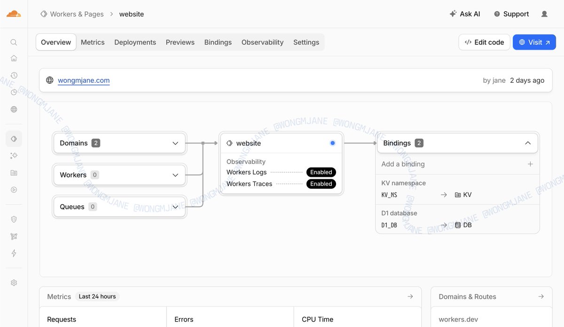The height and width of the screenshot is (327, 564).
Task: Open storage folder icon in sidebar
Action: [x=14, y=173]
